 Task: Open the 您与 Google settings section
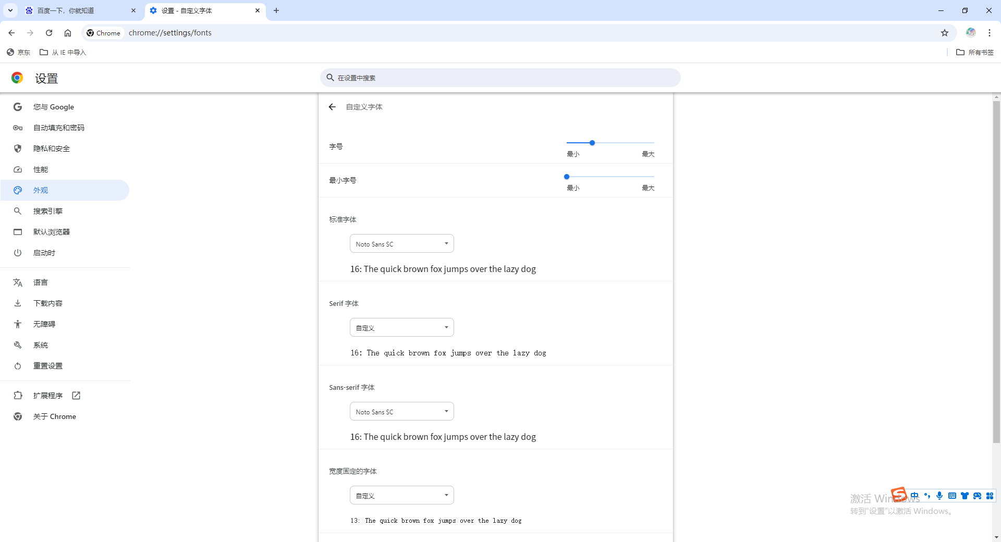click(65, 107)
